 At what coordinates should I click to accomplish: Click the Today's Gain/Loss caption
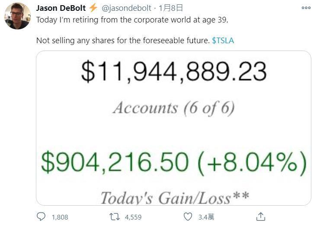coord(175,198)
